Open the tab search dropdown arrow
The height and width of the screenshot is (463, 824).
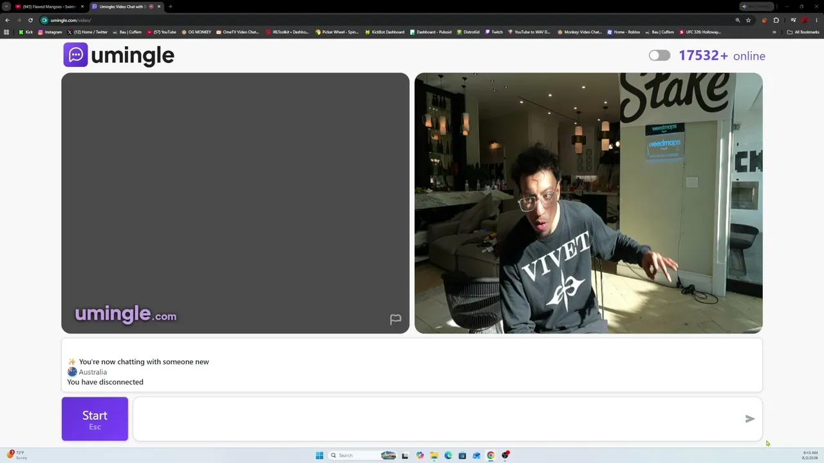pos(6,6)
